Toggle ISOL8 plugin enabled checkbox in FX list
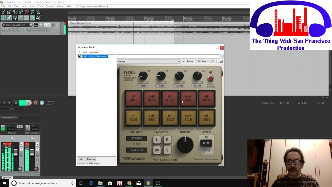332x187 pixels. coord(80,56)
